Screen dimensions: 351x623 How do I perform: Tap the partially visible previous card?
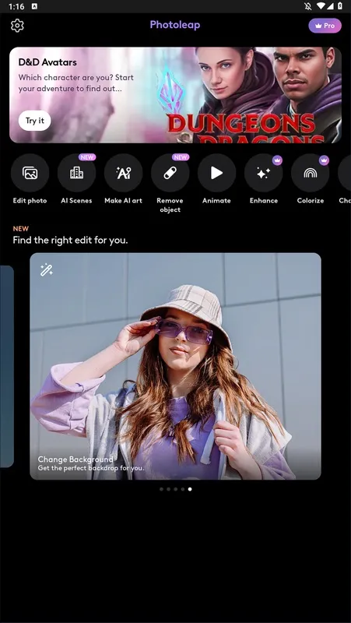pos(7,366)
